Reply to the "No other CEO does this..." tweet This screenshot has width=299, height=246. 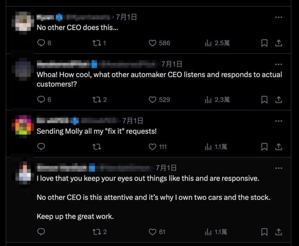point(41,43)
